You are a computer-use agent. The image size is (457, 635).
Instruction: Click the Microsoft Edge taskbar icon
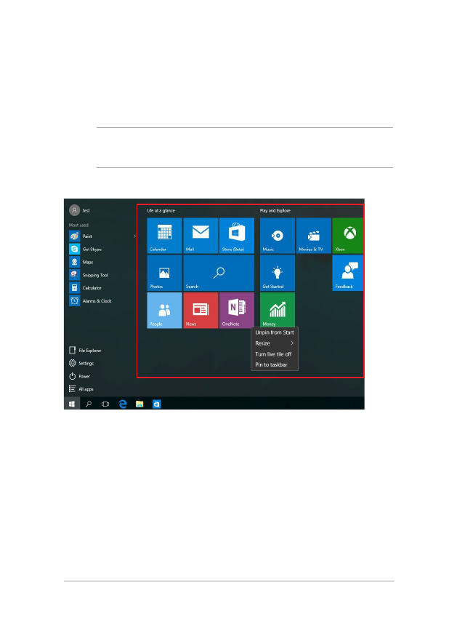[123, 404]
